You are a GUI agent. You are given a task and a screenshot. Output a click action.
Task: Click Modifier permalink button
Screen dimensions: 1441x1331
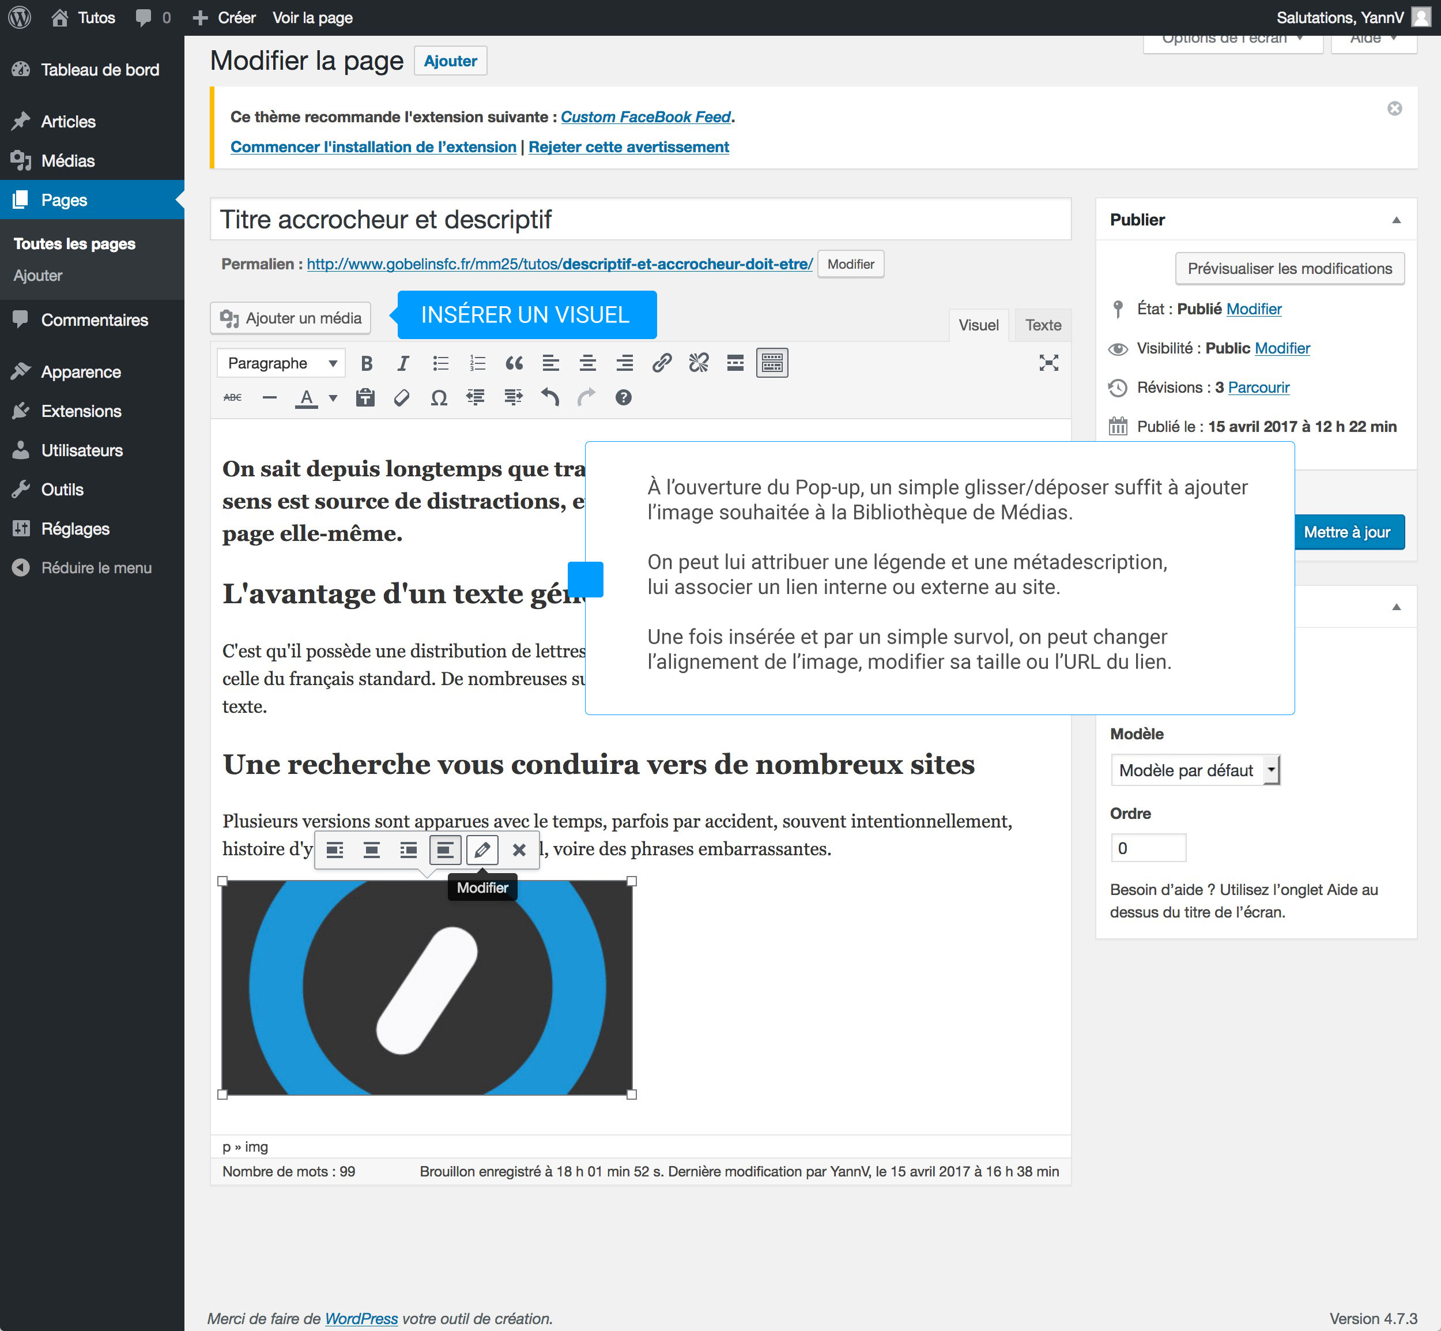tap(851, 264)
